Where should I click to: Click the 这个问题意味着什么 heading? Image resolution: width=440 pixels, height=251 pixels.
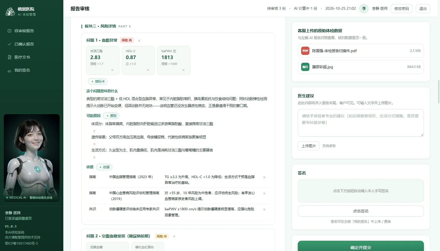point(102,91)
